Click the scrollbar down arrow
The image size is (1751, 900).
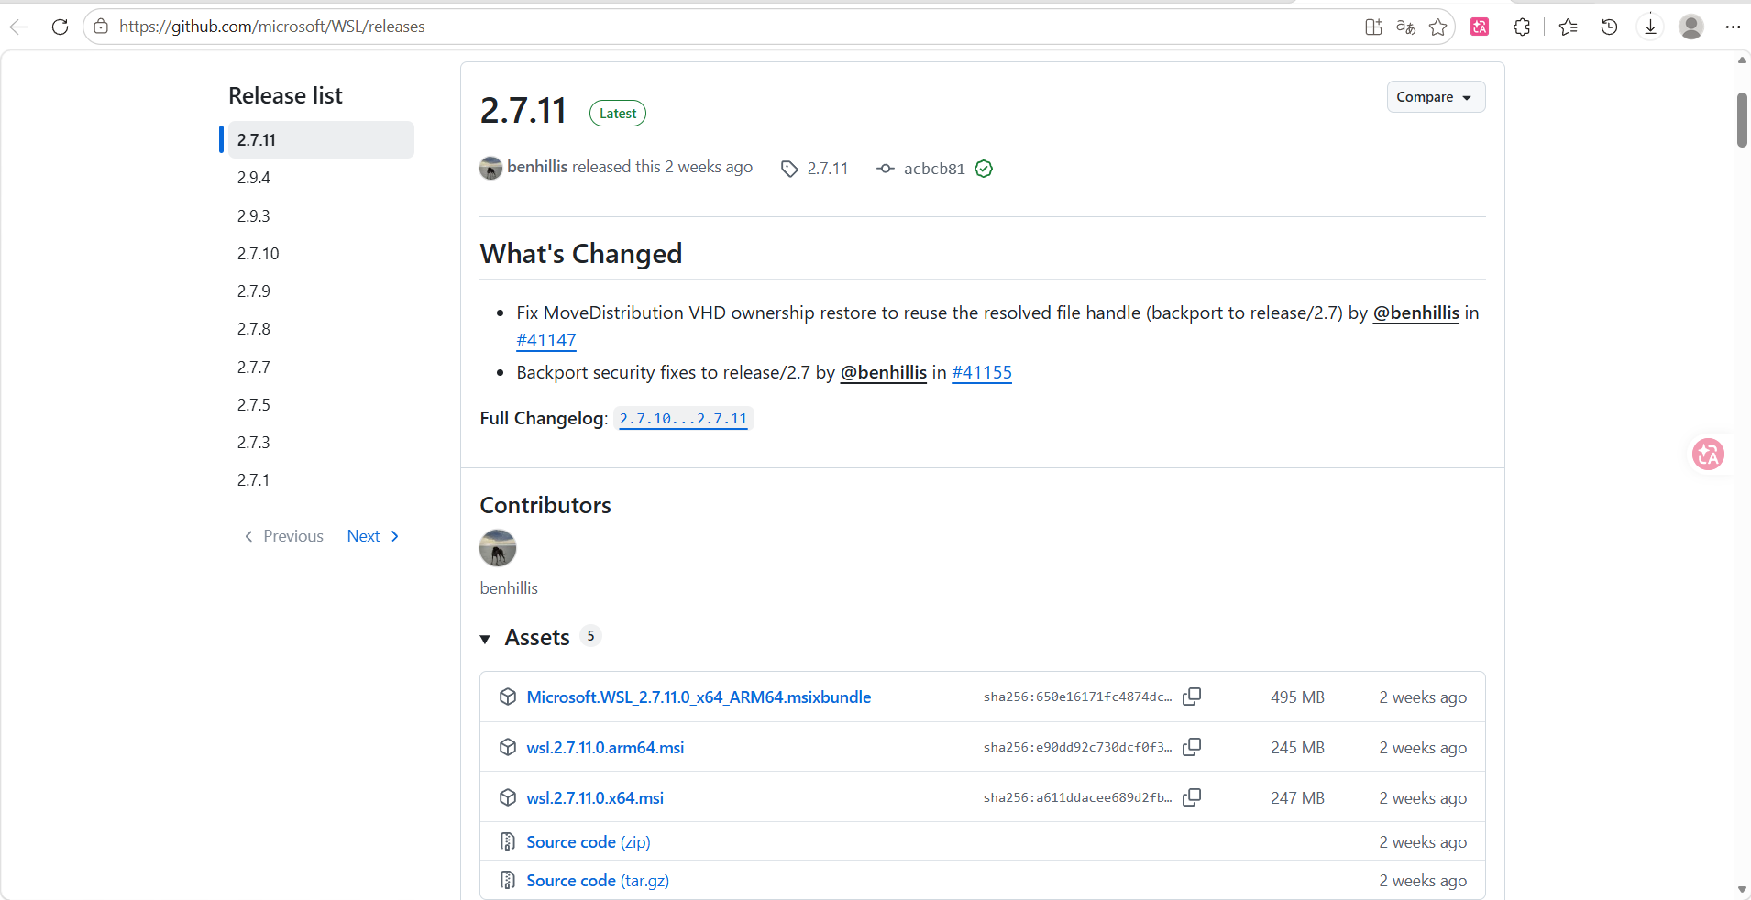coord(1742,890)
